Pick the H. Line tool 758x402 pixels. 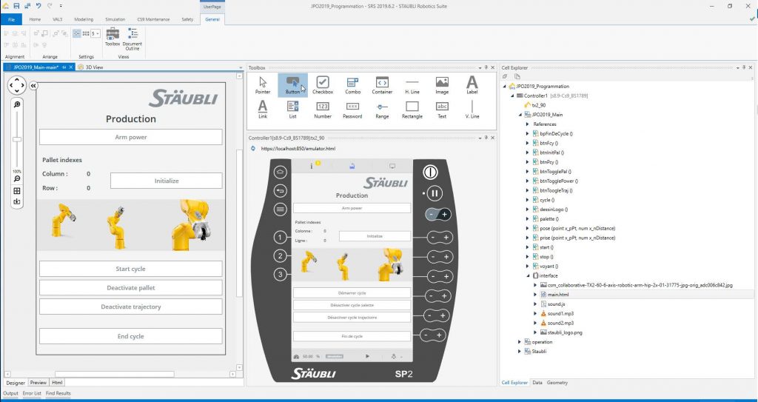tap(412, 85)
